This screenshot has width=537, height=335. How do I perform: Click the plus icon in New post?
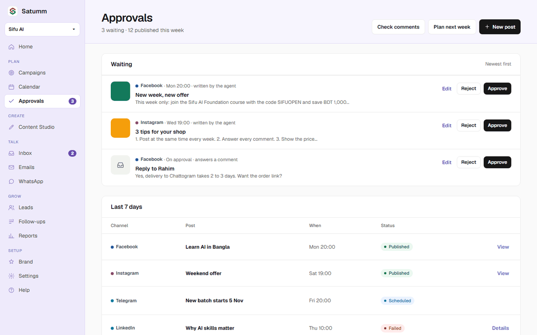(487, 27)
